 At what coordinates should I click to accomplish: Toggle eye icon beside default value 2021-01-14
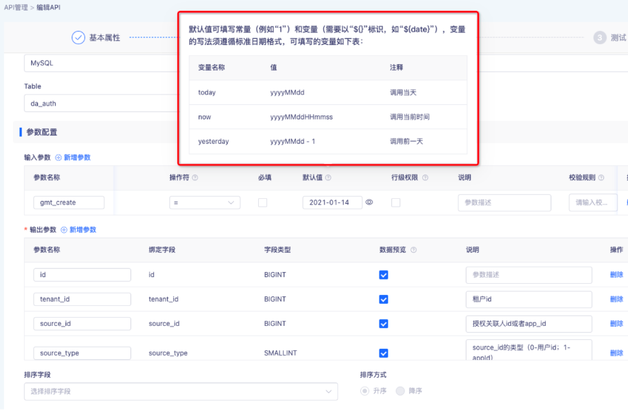pyautogui.click(x=370, y=202)
